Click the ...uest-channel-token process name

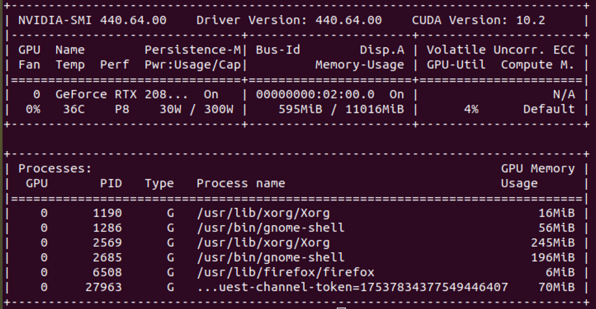pos(352,287)
